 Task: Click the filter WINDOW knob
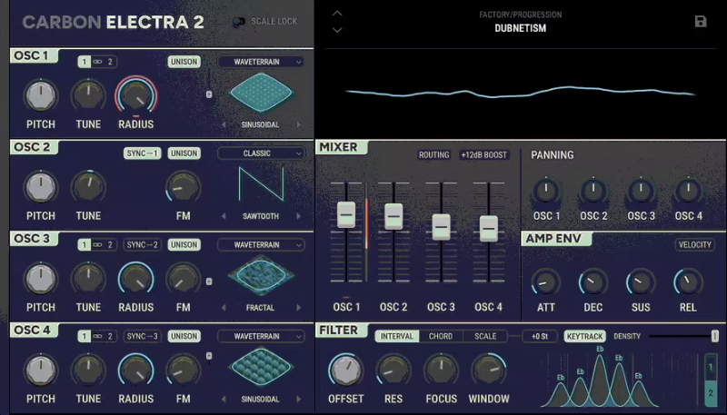(x=489, y=371)
